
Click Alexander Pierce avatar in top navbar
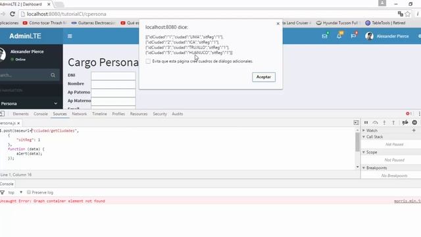[369, 36]
